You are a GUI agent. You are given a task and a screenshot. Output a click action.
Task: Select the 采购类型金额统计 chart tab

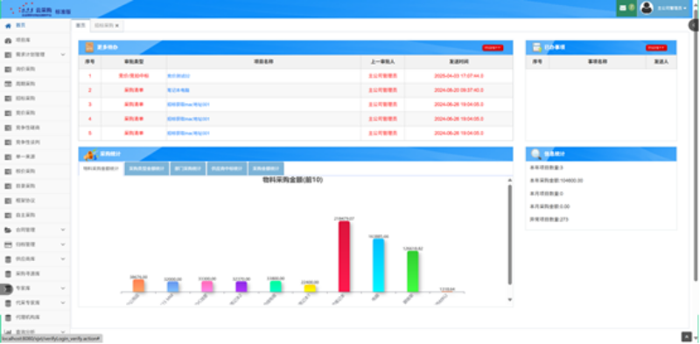click(x=147, y=169)
